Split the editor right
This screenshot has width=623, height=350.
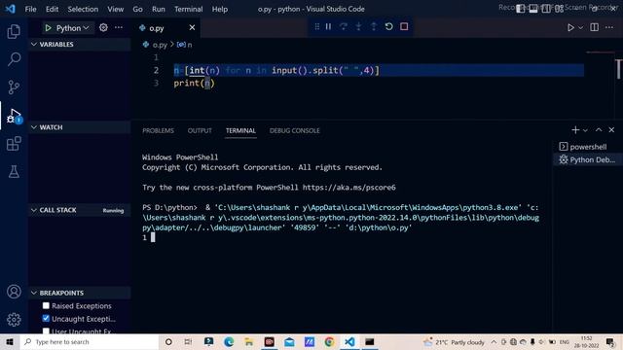coord(595,27)
